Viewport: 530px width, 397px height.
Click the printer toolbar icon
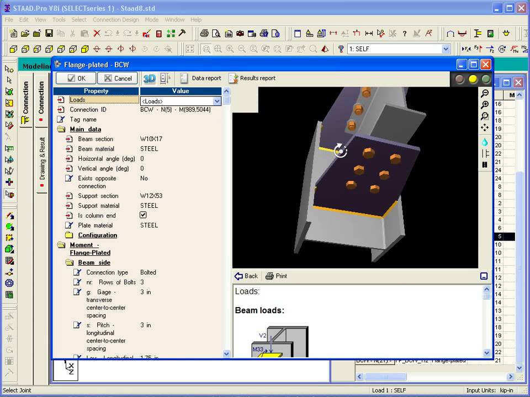coord(204,34)
